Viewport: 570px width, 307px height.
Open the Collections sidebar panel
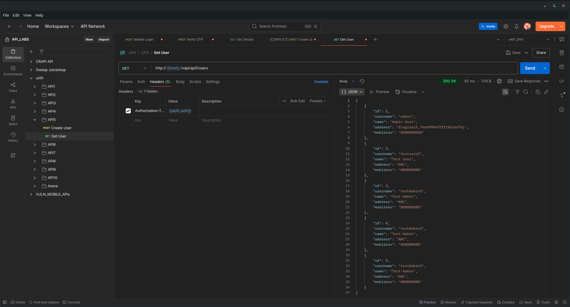13,54
